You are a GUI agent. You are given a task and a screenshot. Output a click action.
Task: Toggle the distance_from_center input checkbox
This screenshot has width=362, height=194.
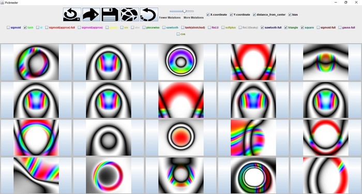point(254,14)
